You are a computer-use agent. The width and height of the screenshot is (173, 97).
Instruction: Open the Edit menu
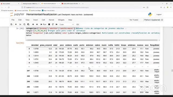click(x=20, y=20)
